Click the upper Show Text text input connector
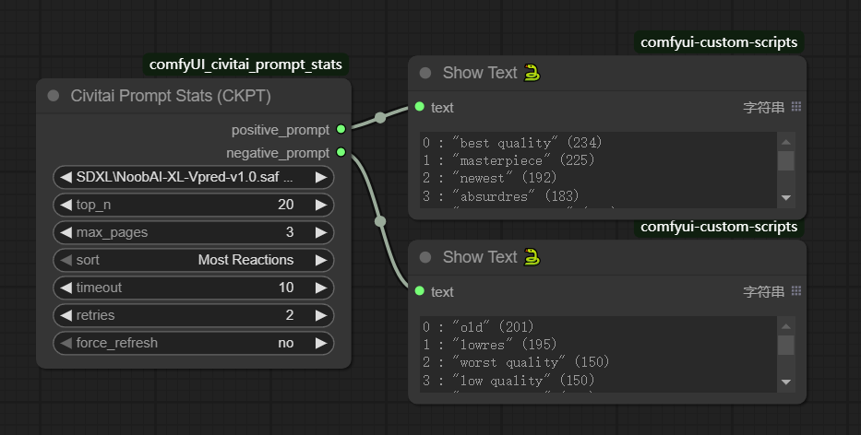Screen dimensions: 861x435 tap(420, 107)
